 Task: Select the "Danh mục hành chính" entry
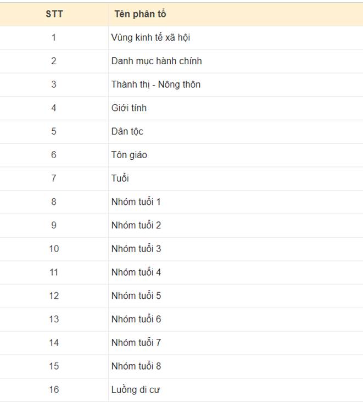pyautogui.click(x=157, y=61)
